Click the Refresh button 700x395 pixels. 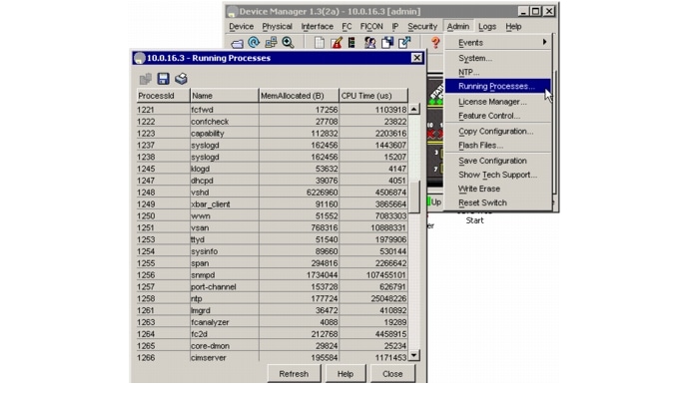click(x=294, y=374)
